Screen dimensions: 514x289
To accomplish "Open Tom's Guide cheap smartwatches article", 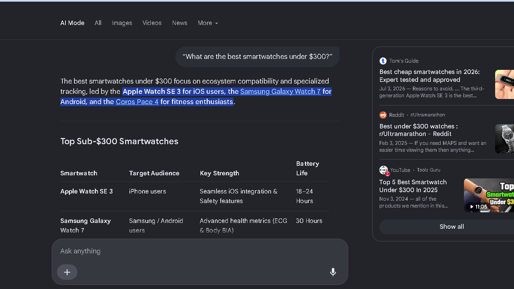I will coord(430,76).
